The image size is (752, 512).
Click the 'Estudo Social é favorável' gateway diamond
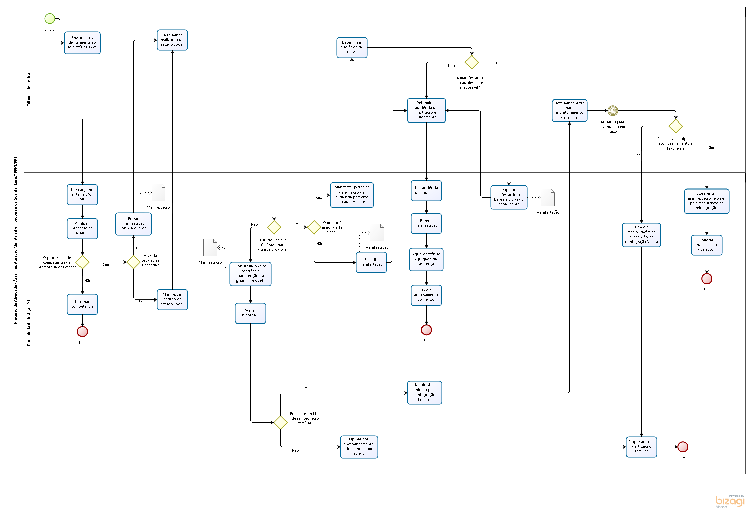[x=274, y=227]
